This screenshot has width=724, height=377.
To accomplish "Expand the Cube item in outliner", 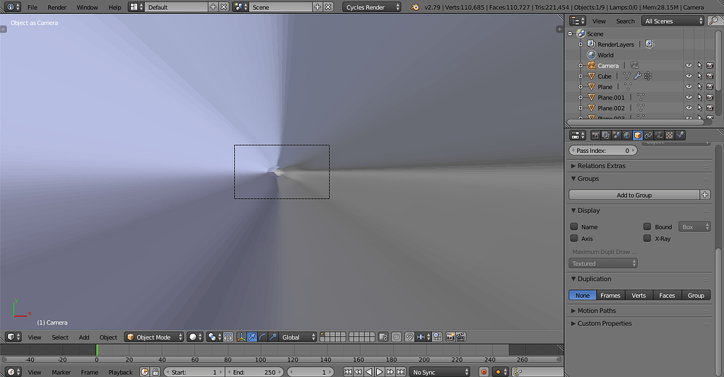I will coord(580,76).
